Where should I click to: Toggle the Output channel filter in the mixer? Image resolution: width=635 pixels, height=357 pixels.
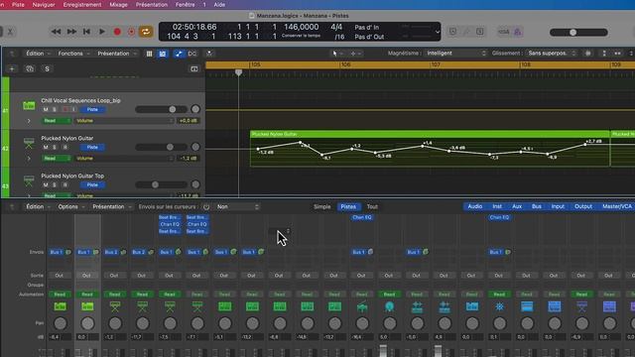pos(583,206)
